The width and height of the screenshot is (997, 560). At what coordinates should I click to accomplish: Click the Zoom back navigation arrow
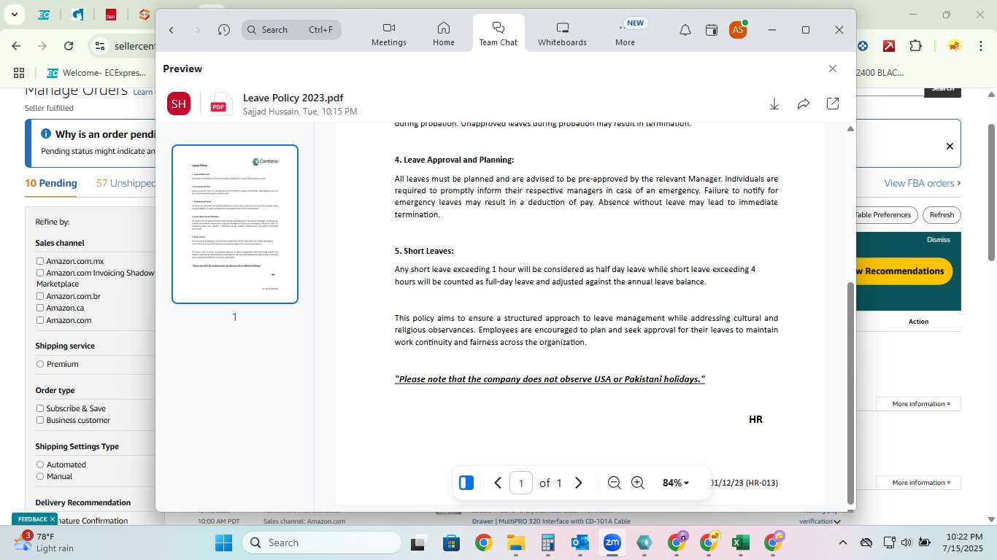point(172,30)
